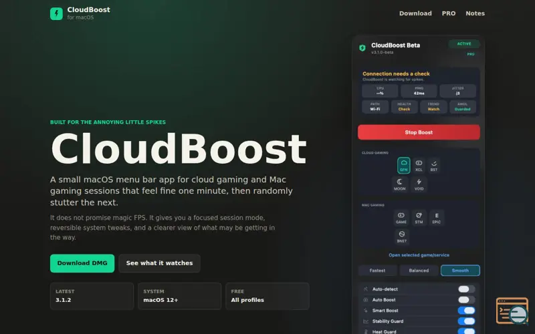The image size is (535, 334).
Task: Choose the MOON cloud gaming service
Action: (399, 184)
